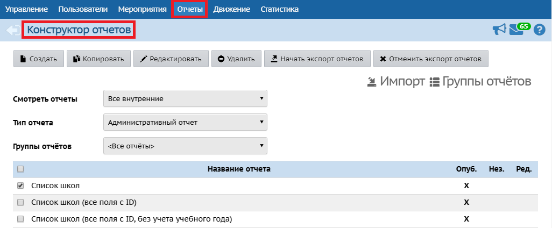Expand the Смотреть отчеты dropdown
552x228 pixels.
tap(185, 98)
